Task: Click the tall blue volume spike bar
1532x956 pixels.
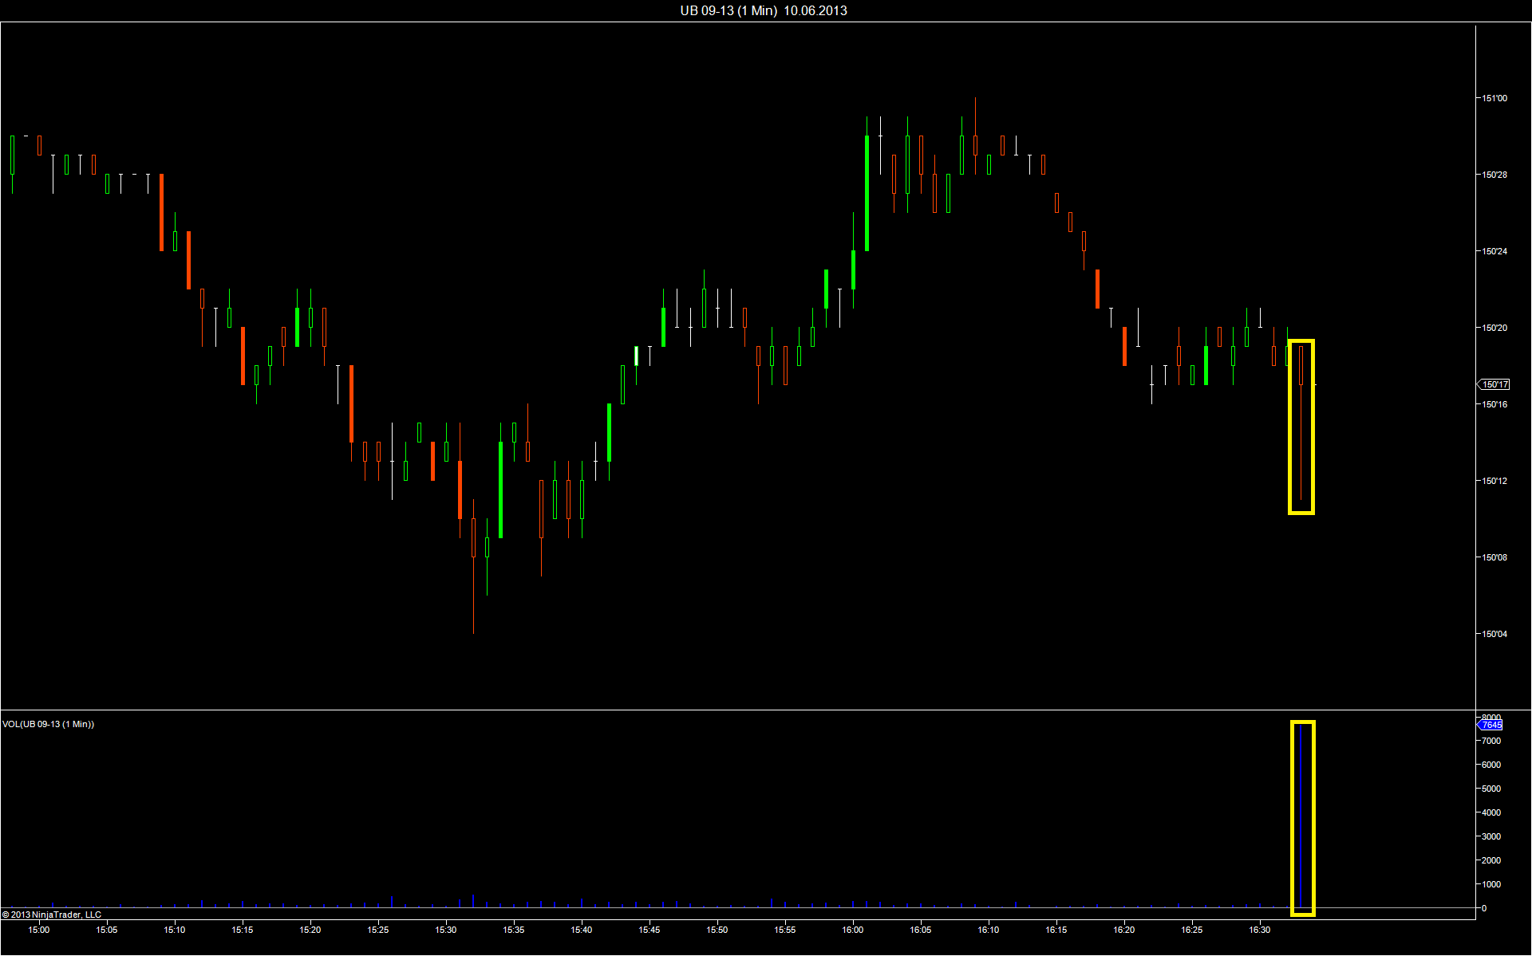Action: (1301, 817)
